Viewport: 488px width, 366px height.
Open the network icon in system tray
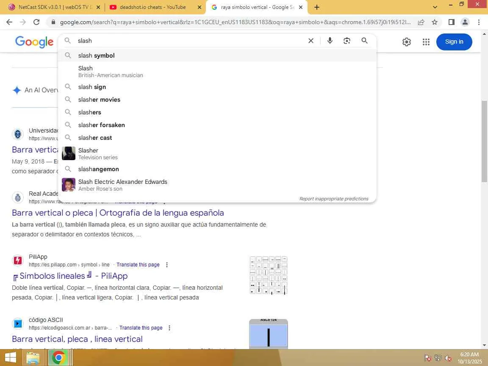point(438,358)
